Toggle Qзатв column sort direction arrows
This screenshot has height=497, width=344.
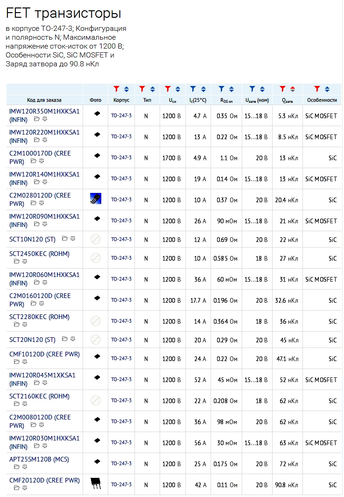point(293,89)
